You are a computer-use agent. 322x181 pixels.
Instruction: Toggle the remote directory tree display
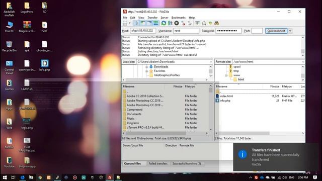pyautogui.click(x=149, y=23)
